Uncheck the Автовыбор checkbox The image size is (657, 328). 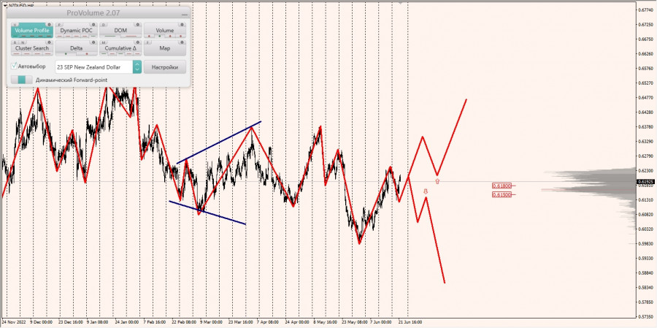pos(15,66)
